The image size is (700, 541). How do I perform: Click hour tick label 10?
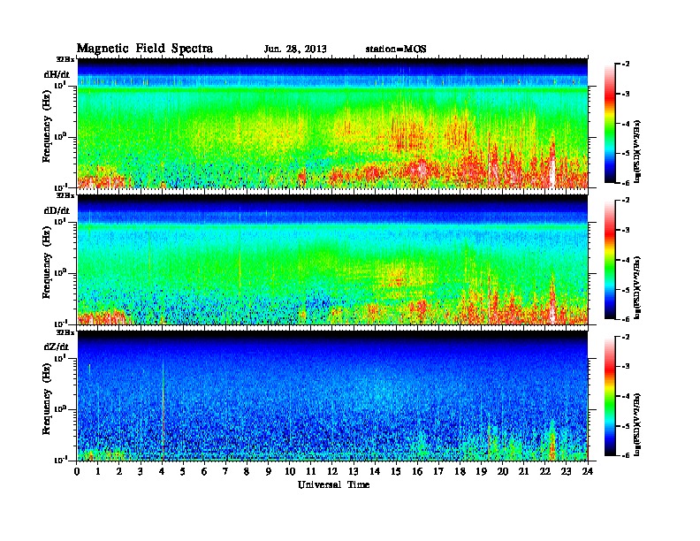(290, 472)
